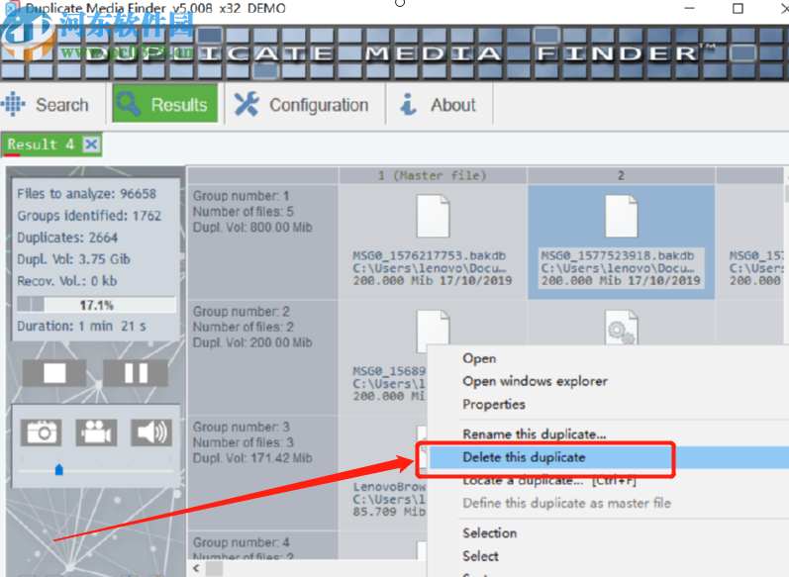789x577 pixels.
Task: Click Recov. Vol.: 0 kb text
Action: click(x=67, y=281)
